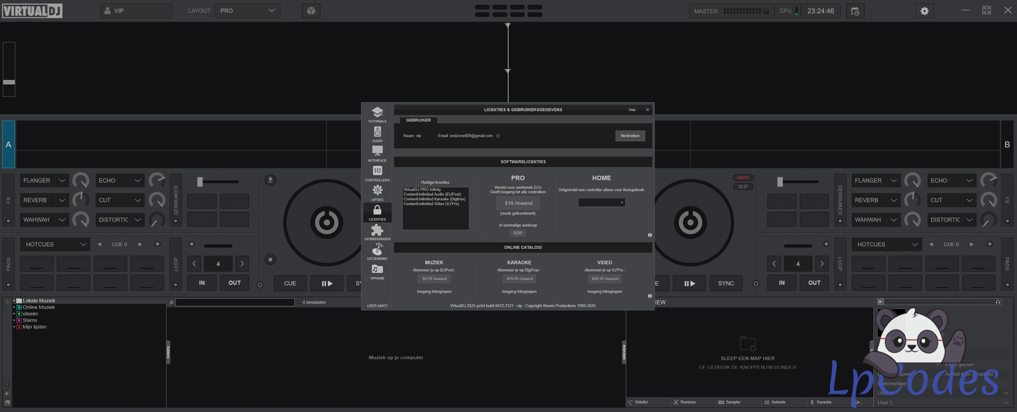Viewport: 1017px width, 412px height.
Task: Open the Opname recording section
Action: click(377, 271)
